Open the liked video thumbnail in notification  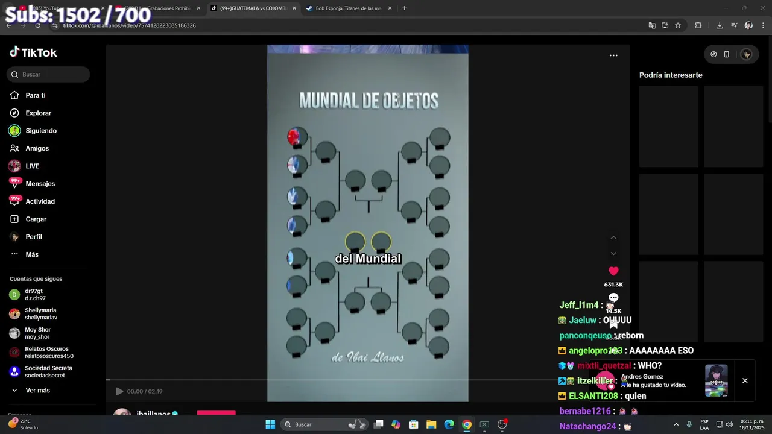coord(717,380)
